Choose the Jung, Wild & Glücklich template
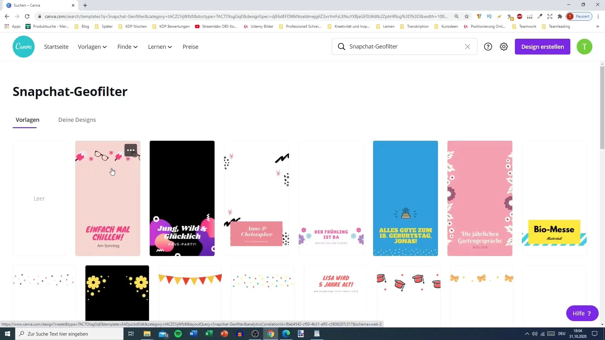 coord(182,198)
